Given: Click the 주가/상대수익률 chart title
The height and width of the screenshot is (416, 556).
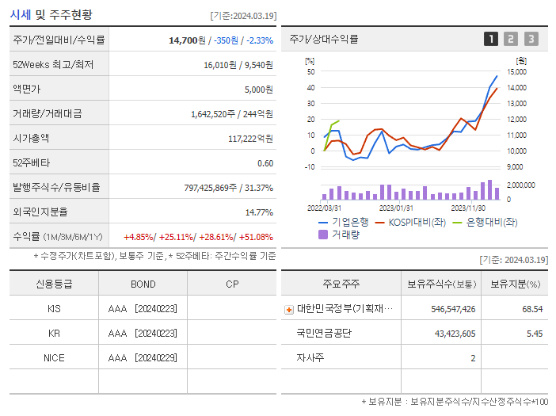Looking at the screenshot, I should pos(324,39).
